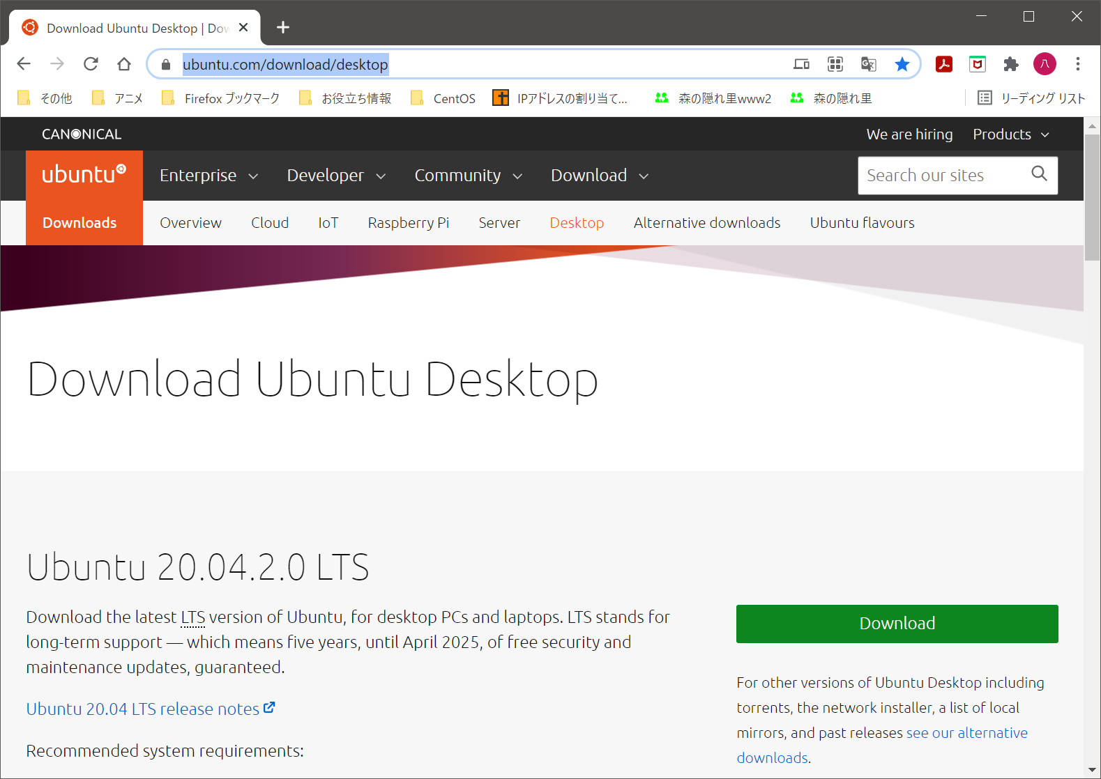Click the ubuntu logo
Image resolution: width=1101 pixels, height=779 pixels.
pyautogui.click(x=84, y=175)
